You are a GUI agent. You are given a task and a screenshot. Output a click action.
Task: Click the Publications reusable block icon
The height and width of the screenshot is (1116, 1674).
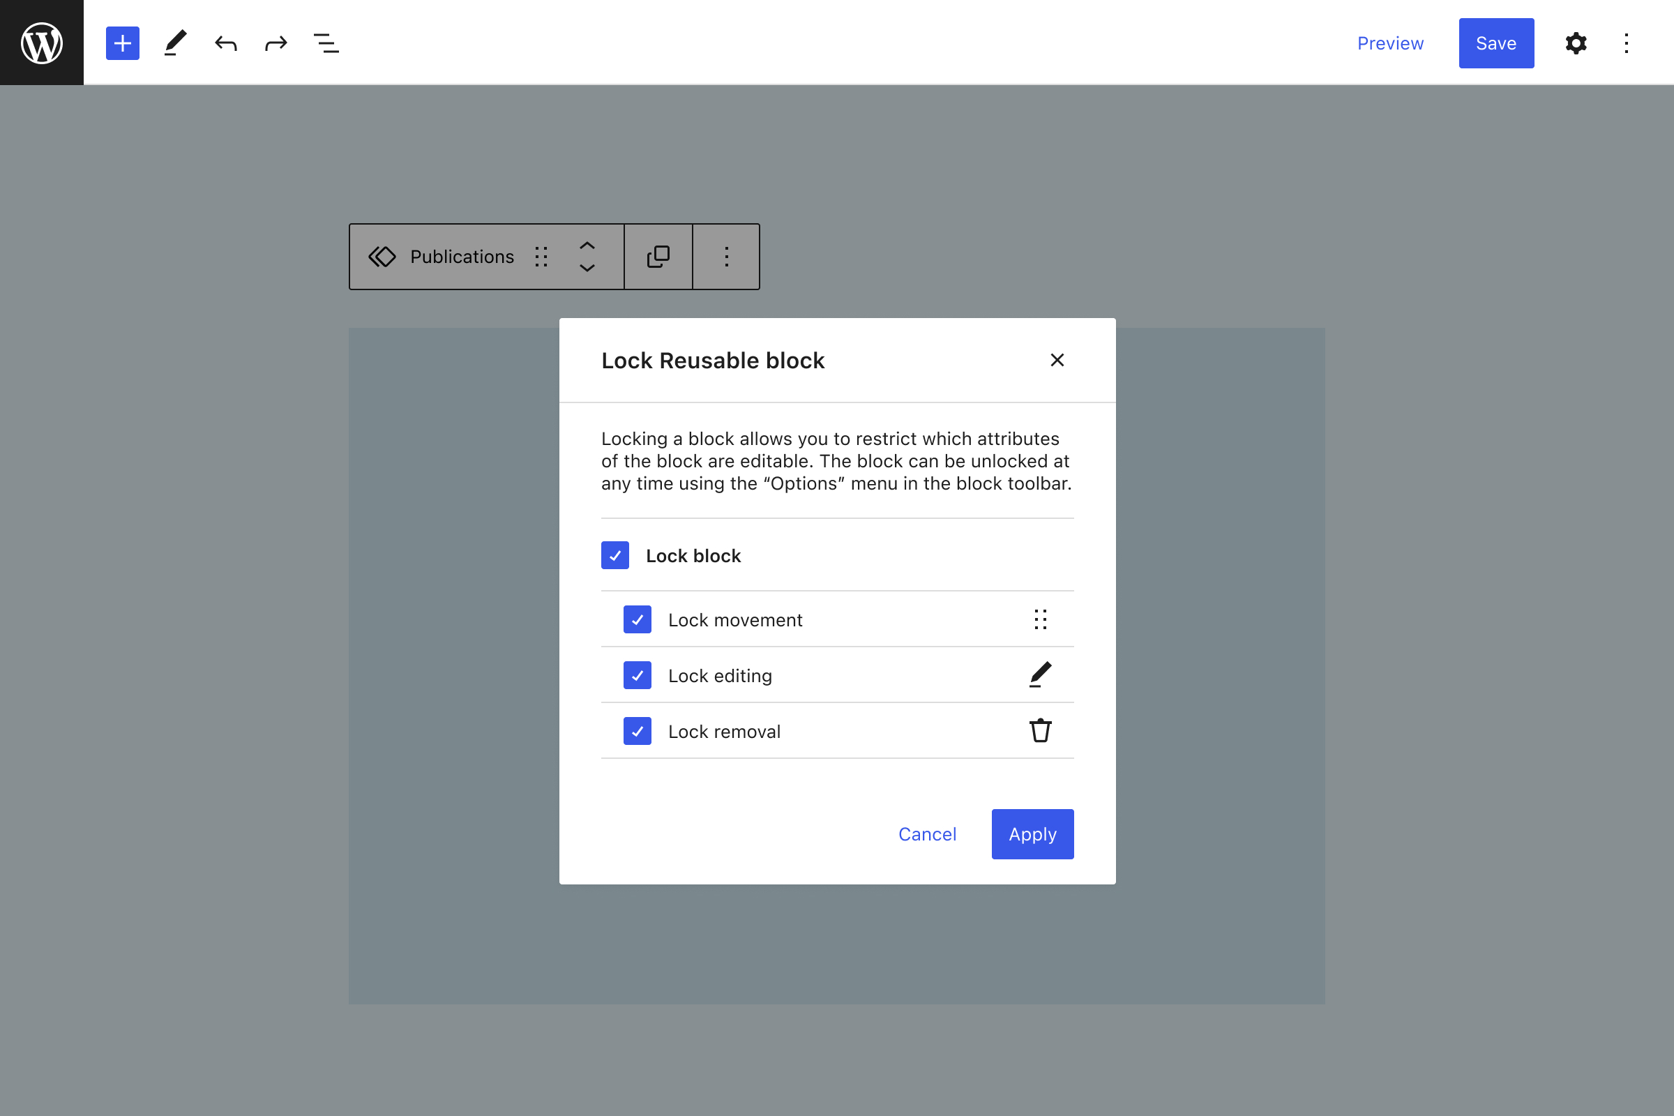382,256
